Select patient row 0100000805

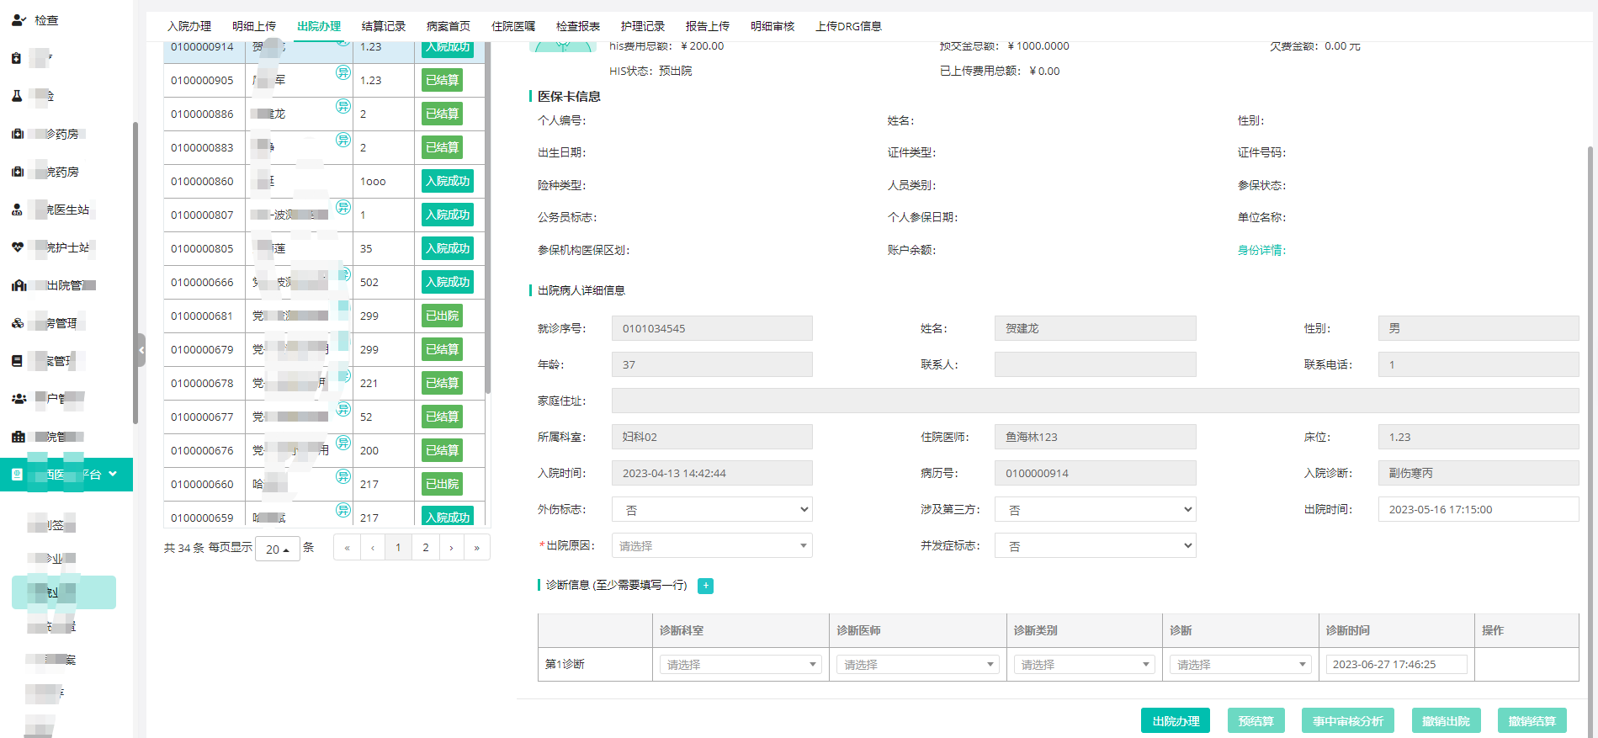[x=324, y=249]
